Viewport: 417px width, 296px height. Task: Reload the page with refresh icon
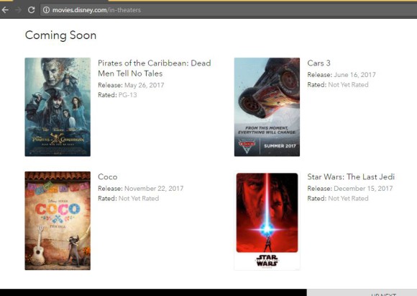(x=32, y=10)
